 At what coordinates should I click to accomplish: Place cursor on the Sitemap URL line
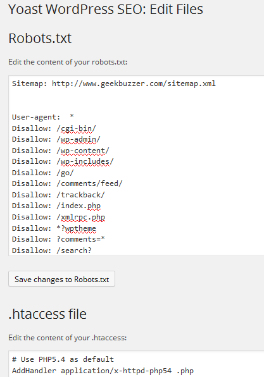pos(114,83)
